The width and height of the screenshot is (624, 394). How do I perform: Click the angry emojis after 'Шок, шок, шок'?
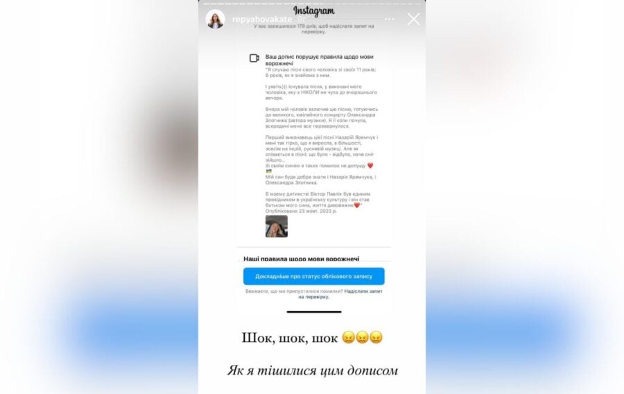[362, 338]
